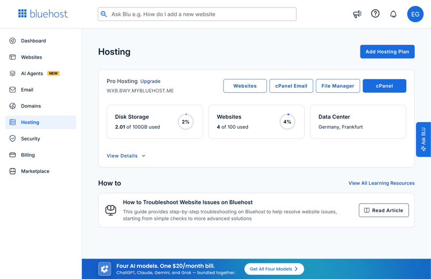Image resolution: width=431 pixels, height=279 pixels.
Task: Click the 'Four AI models' banner headline
Action: coord(165,266)
